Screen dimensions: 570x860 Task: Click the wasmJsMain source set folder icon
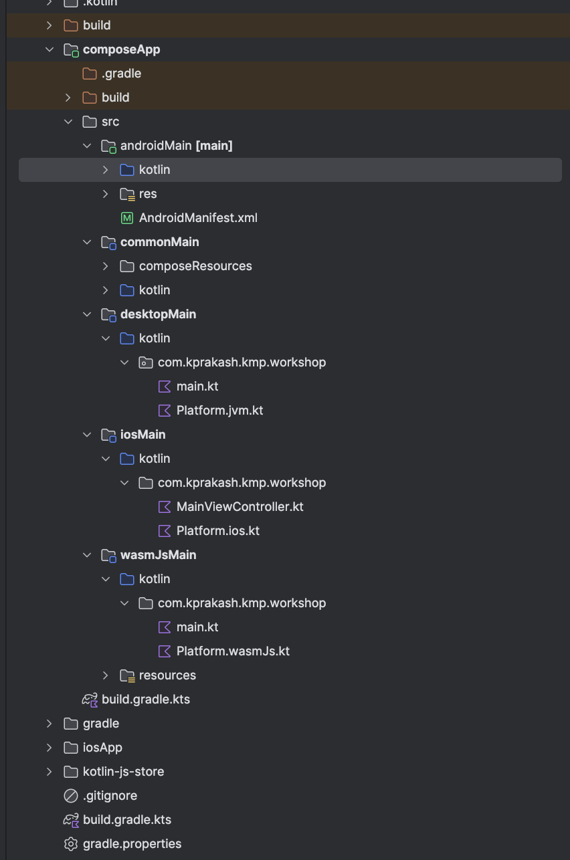[x=108, y=555]
